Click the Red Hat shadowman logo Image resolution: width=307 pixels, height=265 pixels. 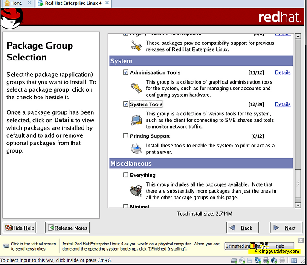click(12, 18)
